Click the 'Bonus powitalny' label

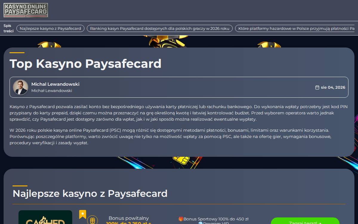(129, 218)
